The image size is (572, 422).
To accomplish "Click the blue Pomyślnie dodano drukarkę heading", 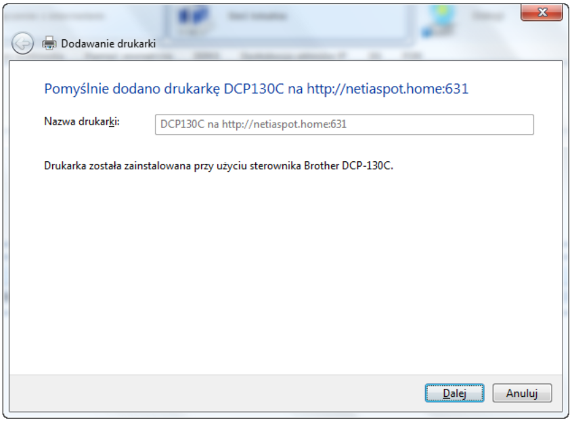I will coord(256,89).
